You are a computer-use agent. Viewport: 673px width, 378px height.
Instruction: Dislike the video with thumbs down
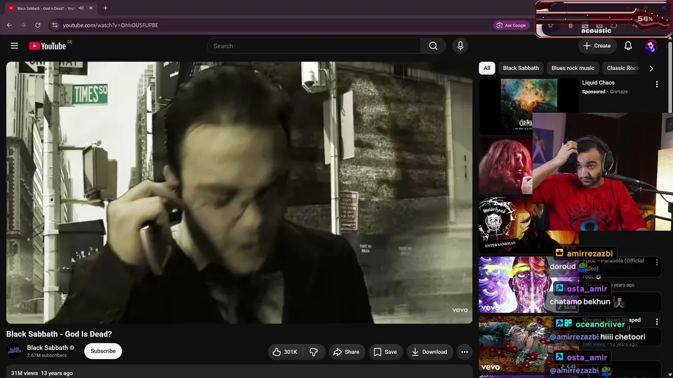[x=314, y=352]
